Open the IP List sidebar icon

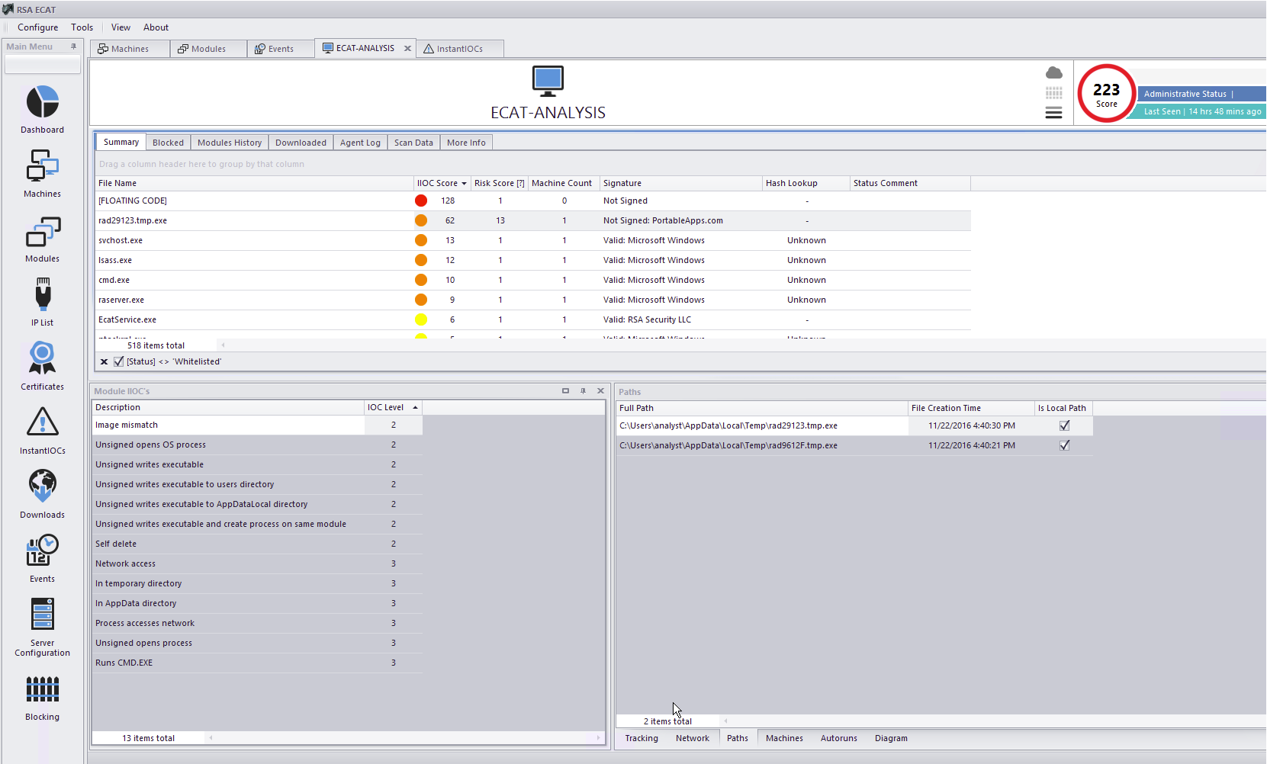click(43, 295)
